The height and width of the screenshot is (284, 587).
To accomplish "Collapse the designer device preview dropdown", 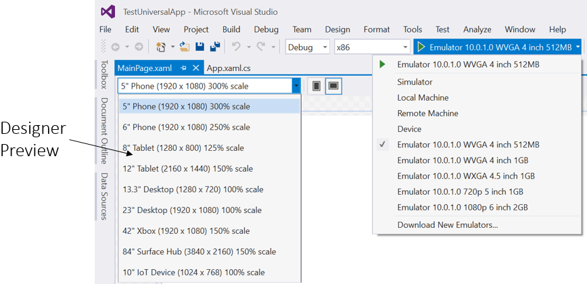I will pyautogui.click(x=296, y=87).
